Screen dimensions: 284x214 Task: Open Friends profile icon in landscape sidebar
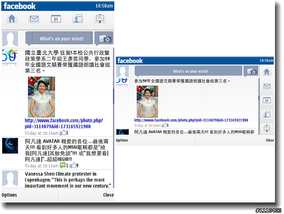click(266, 114)
